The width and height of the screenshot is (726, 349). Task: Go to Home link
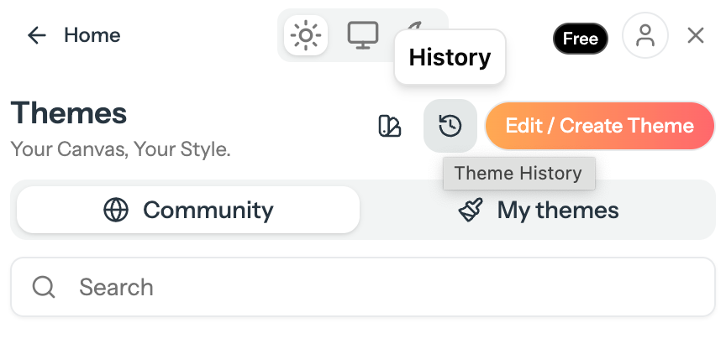click(92, 35)
